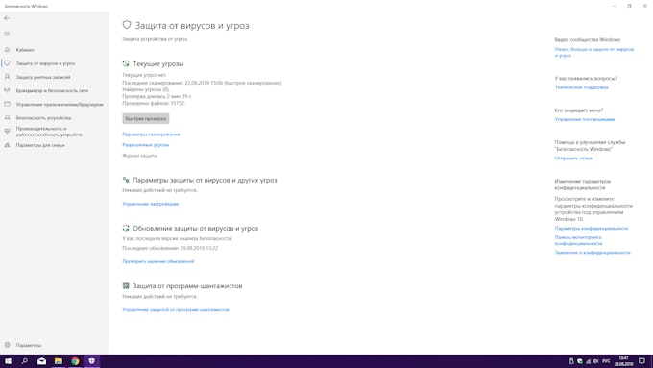Click the shield icon for Защита от вирусов и угроз
Viewport: 653px width, 368px height.
pyautogui.click(x=7, y=63)
